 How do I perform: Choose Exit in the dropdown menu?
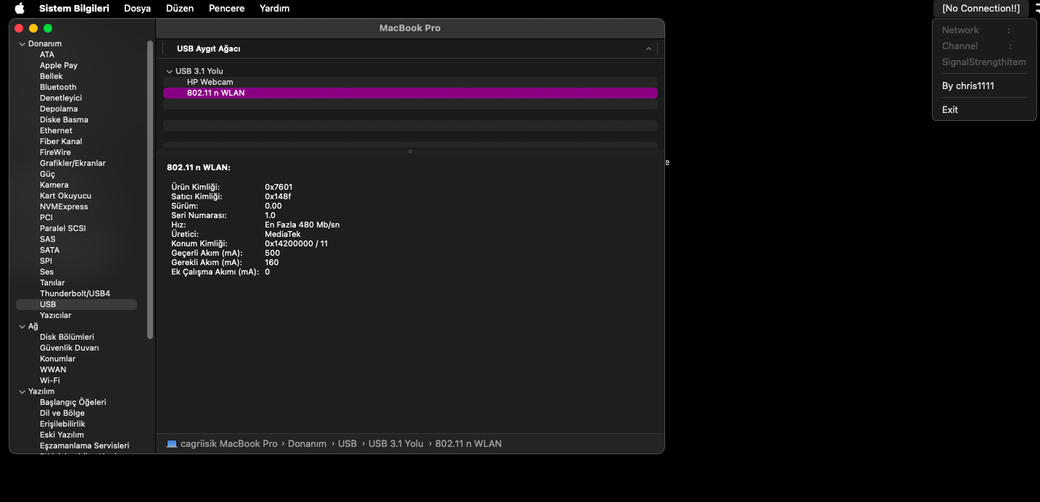tap(949, 110)
